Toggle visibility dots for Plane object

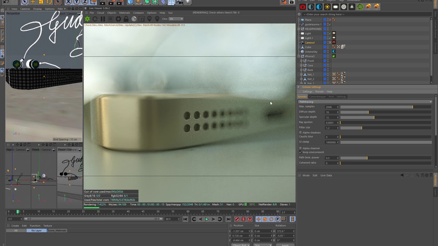coord(328,20)
